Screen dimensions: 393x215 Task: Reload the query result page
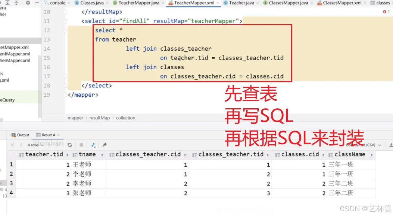click(x=70, y=145)
